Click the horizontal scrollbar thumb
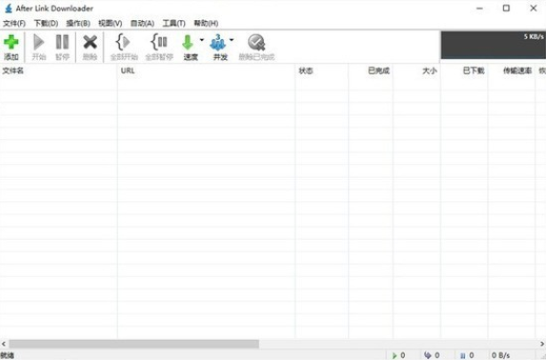546x360 pixels. [134, 344]
